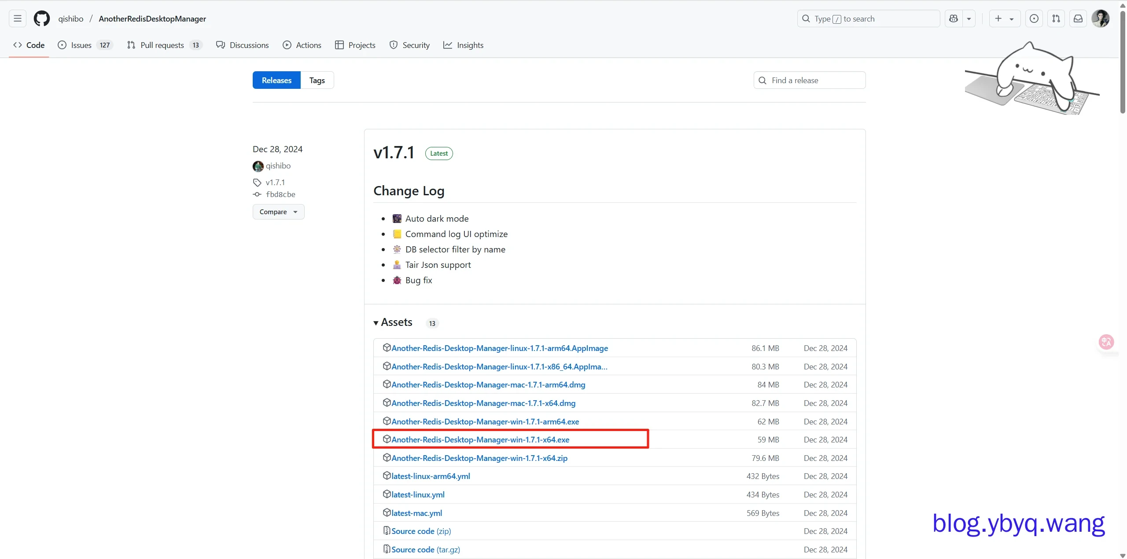Image resolution: width=1127 pixels, height=559 pixels.
Task: Click package icon beside win-1.7.1-arm64.exe
Action: pos(387,421)
